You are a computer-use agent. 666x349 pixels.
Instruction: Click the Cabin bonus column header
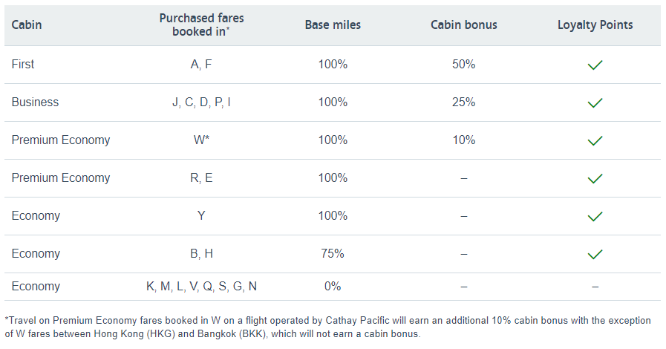(464, 25)
